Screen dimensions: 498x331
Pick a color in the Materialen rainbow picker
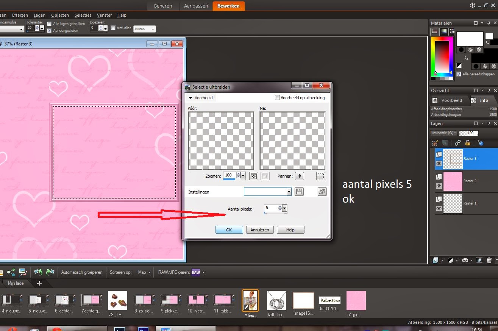coord(442,57)
